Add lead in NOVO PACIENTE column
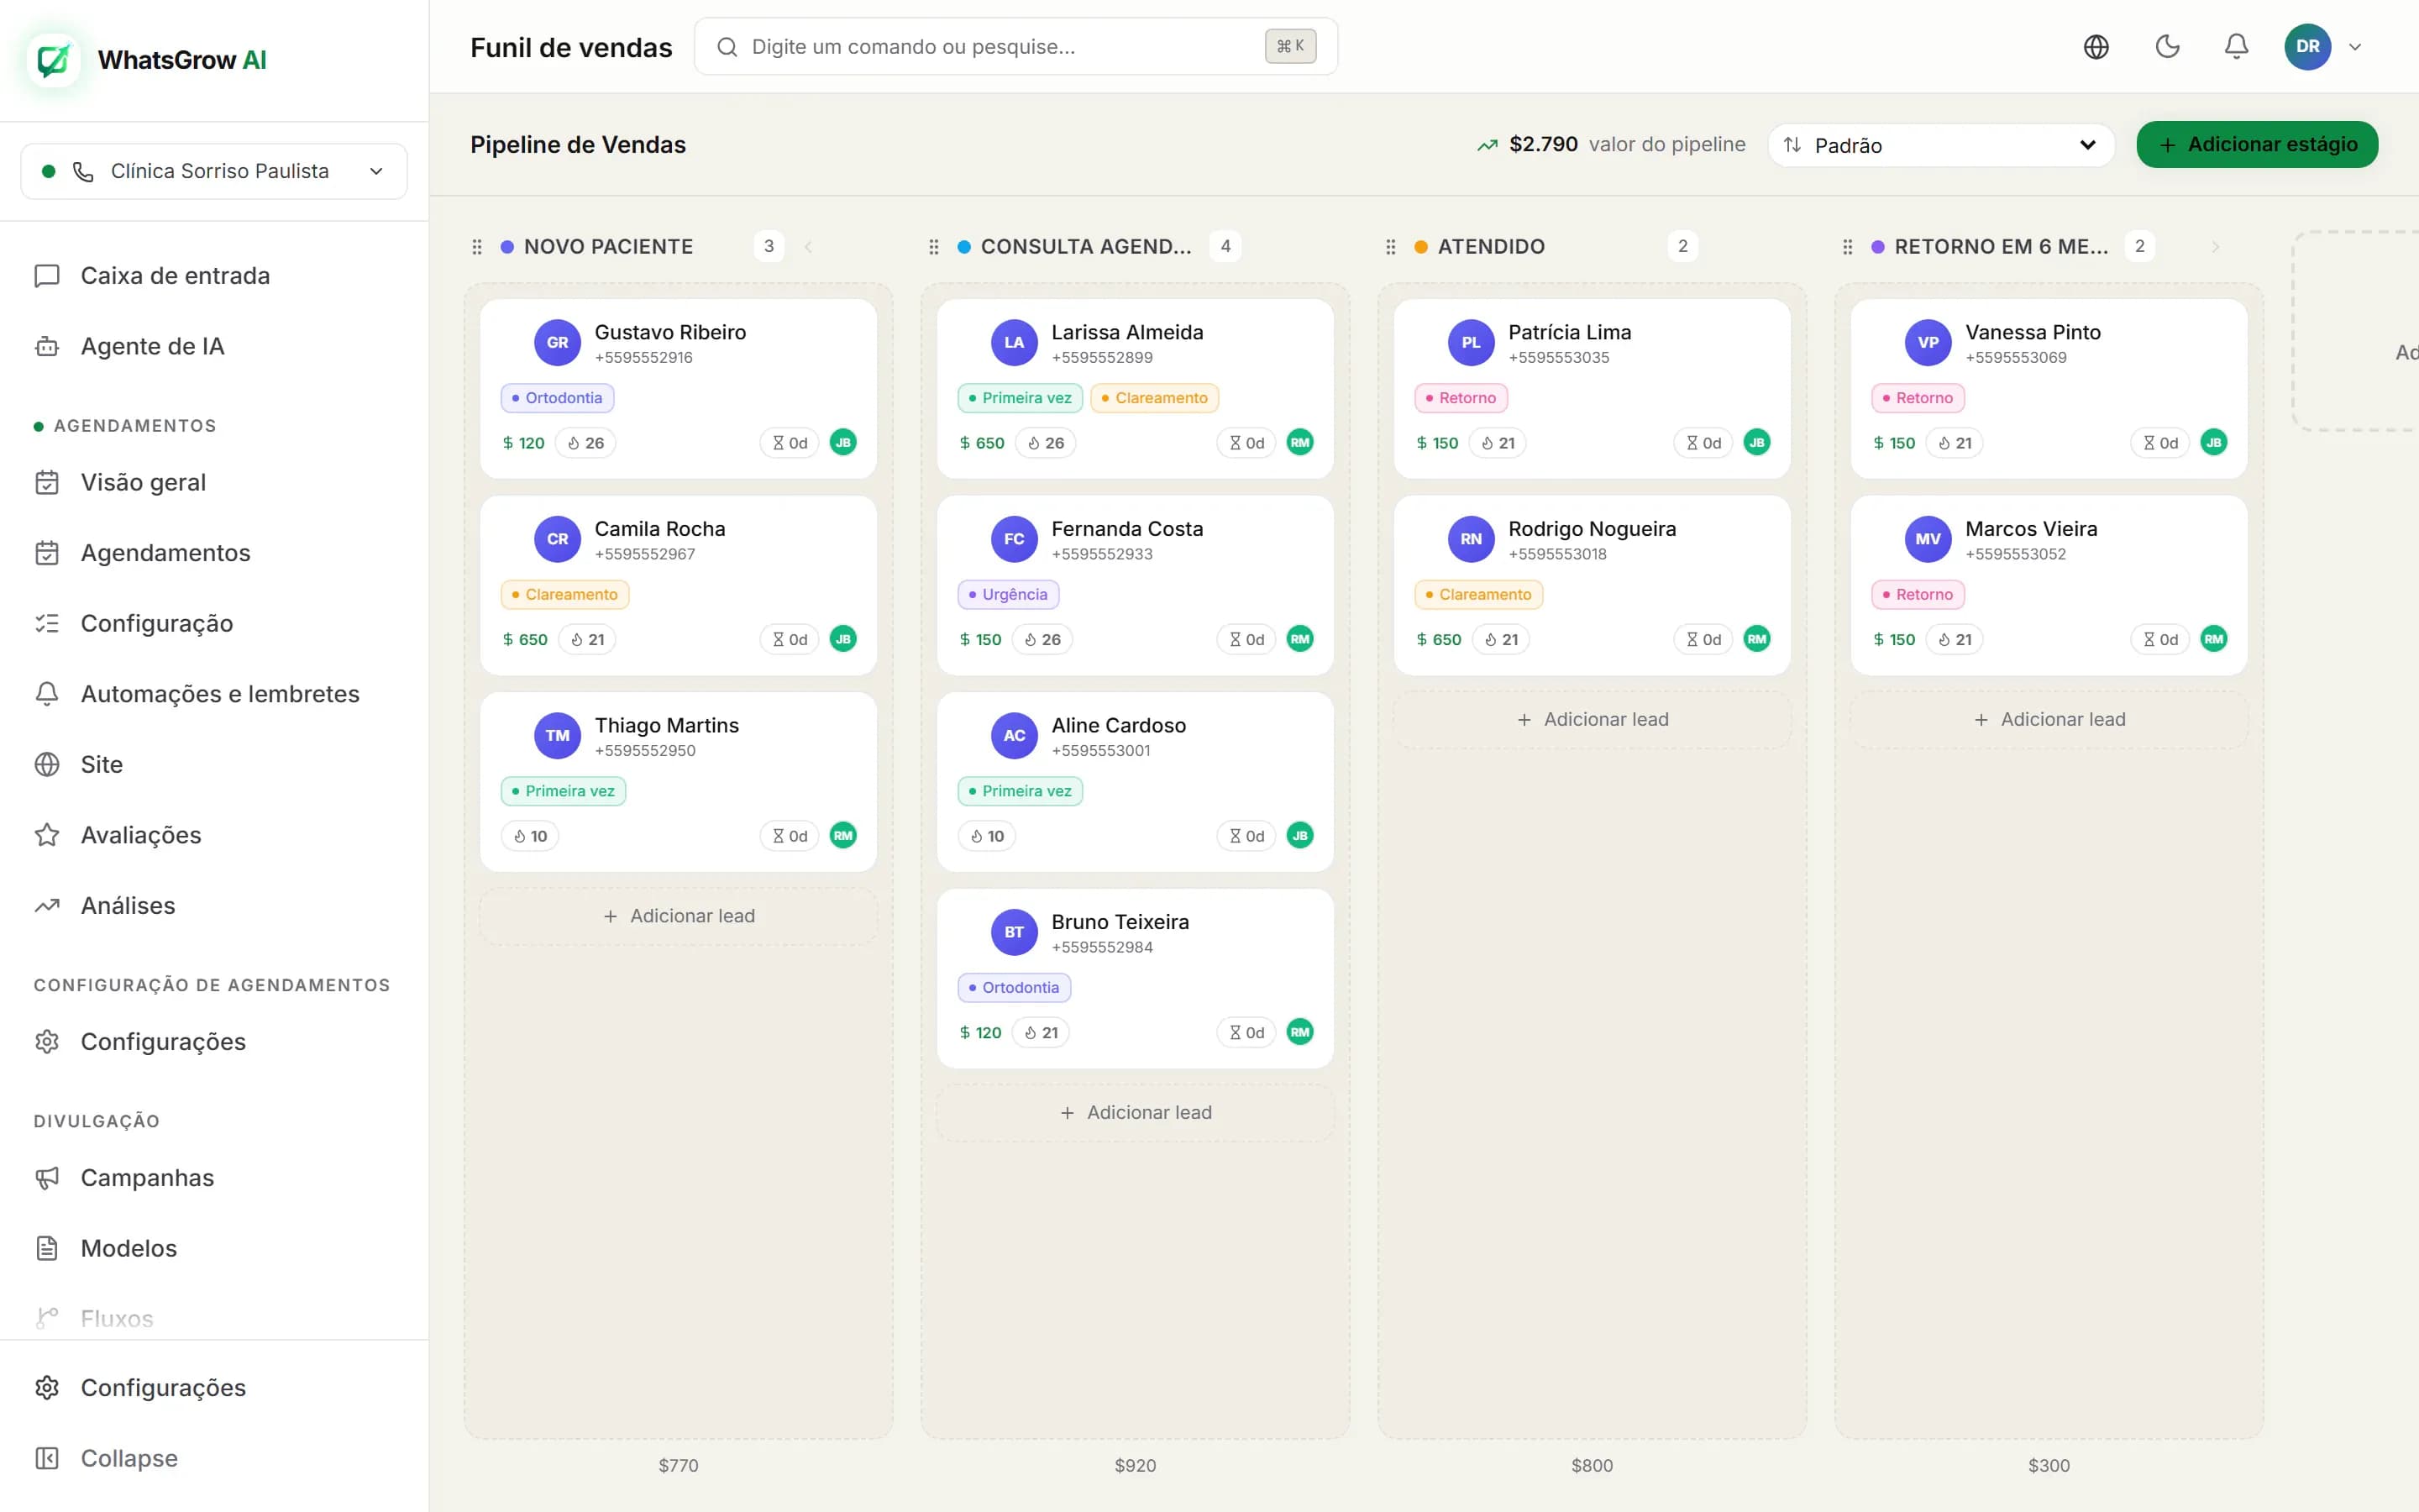 (679, 916)
